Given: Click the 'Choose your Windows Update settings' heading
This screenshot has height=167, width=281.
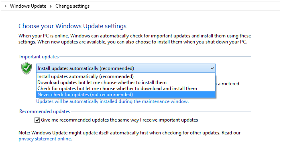Looking at the screenshot, I should tap(72, 26).
